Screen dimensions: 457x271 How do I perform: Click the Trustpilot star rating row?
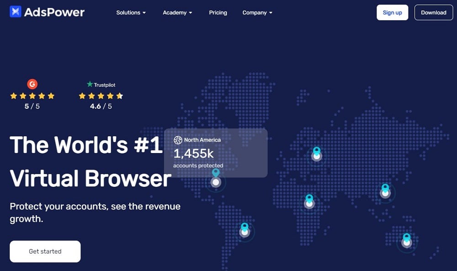(101, 96)
